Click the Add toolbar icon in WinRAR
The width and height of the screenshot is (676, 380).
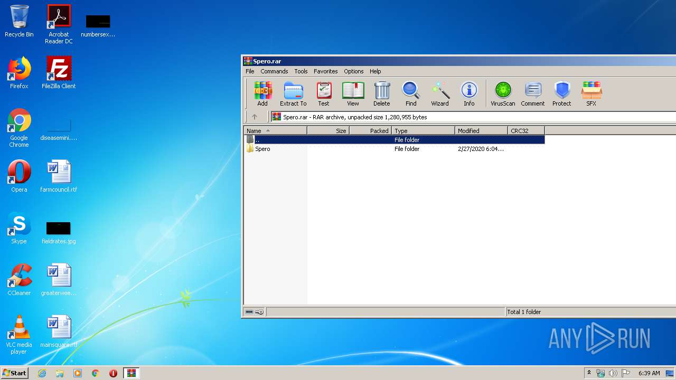pyautogui.click(x=262, y=93)
